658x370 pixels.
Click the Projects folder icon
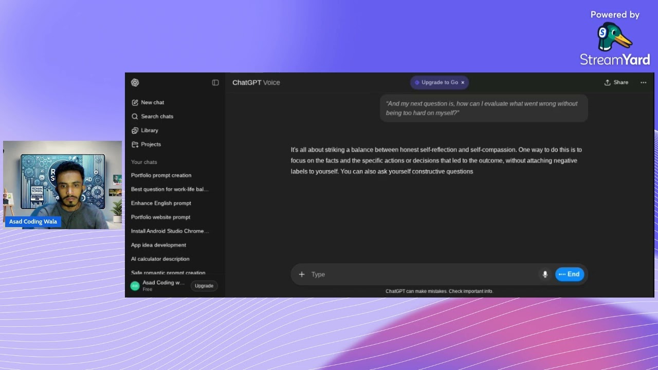135,144
